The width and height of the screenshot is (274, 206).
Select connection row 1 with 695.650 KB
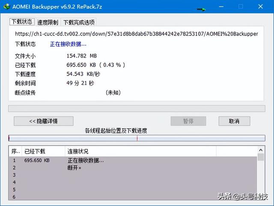click(x=133, y=160)
